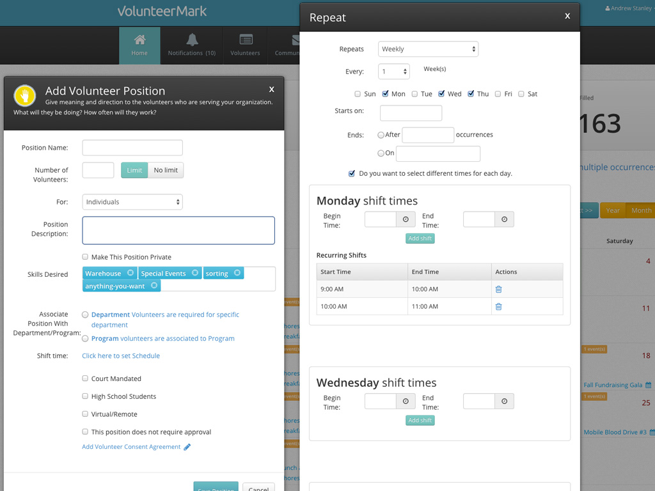Open the Volunteers nav icon

coord(246,40)
